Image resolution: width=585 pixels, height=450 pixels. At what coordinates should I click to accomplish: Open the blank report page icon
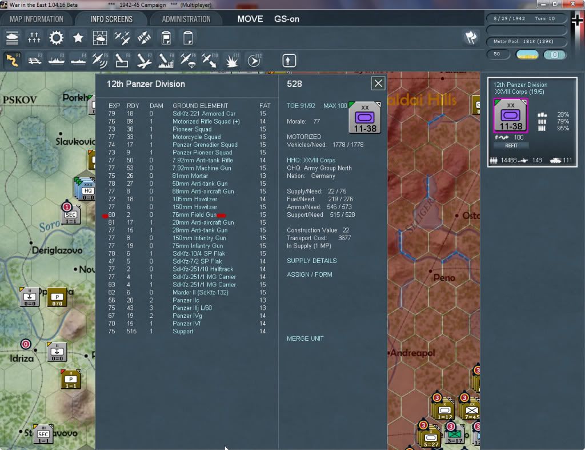coord(188,38)
